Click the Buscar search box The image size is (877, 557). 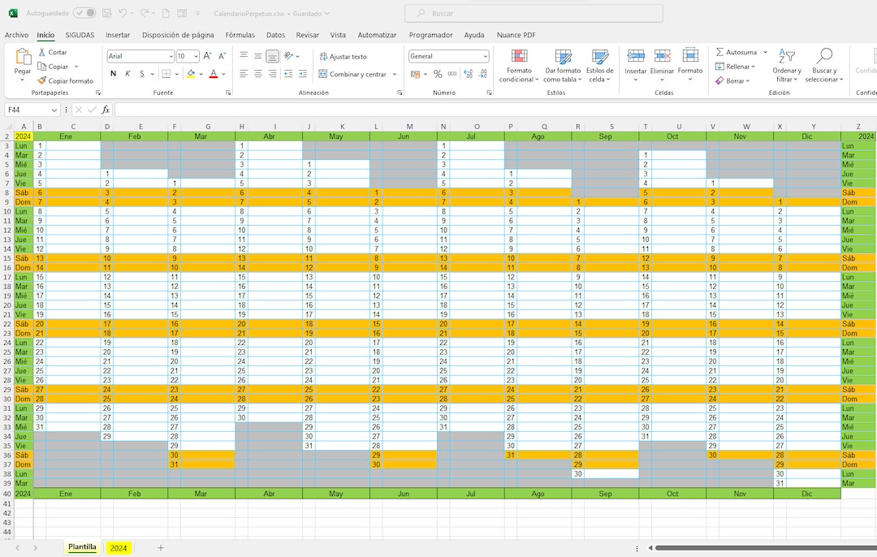(x=534, y=13)
